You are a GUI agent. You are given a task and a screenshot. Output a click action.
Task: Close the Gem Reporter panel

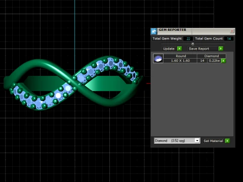(232, 31)
